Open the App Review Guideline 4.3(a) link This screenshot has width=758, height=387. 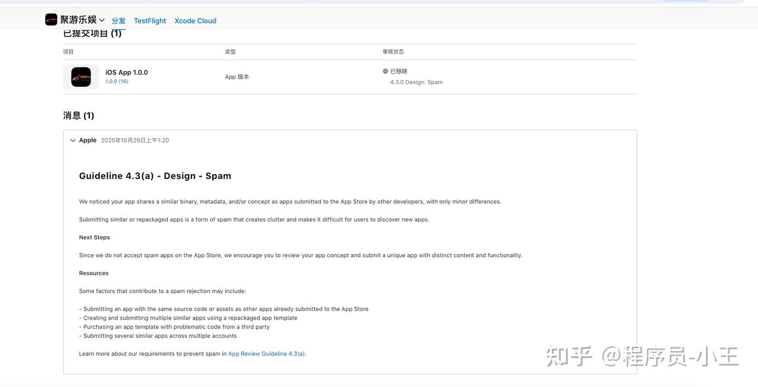(266, 354)
